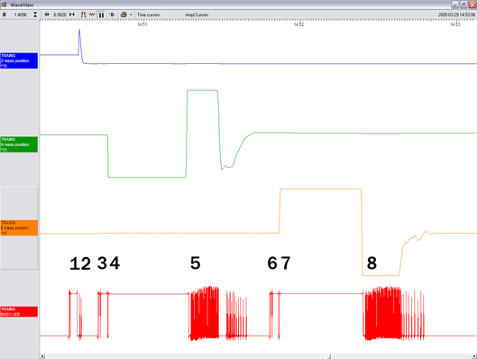Image resolution: width=477 pixels, height=359 pixels.
Task: Click the time compress arrows icon
Action: click(x=72, y=14)
